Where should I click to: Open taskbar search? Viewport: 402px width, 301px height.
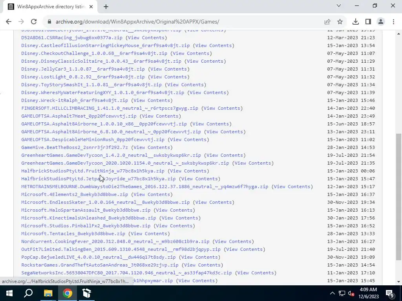coord(28,293)
